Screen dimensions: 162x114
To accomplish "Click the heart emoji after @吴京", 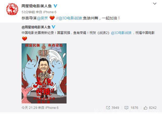I will point(52,18).
